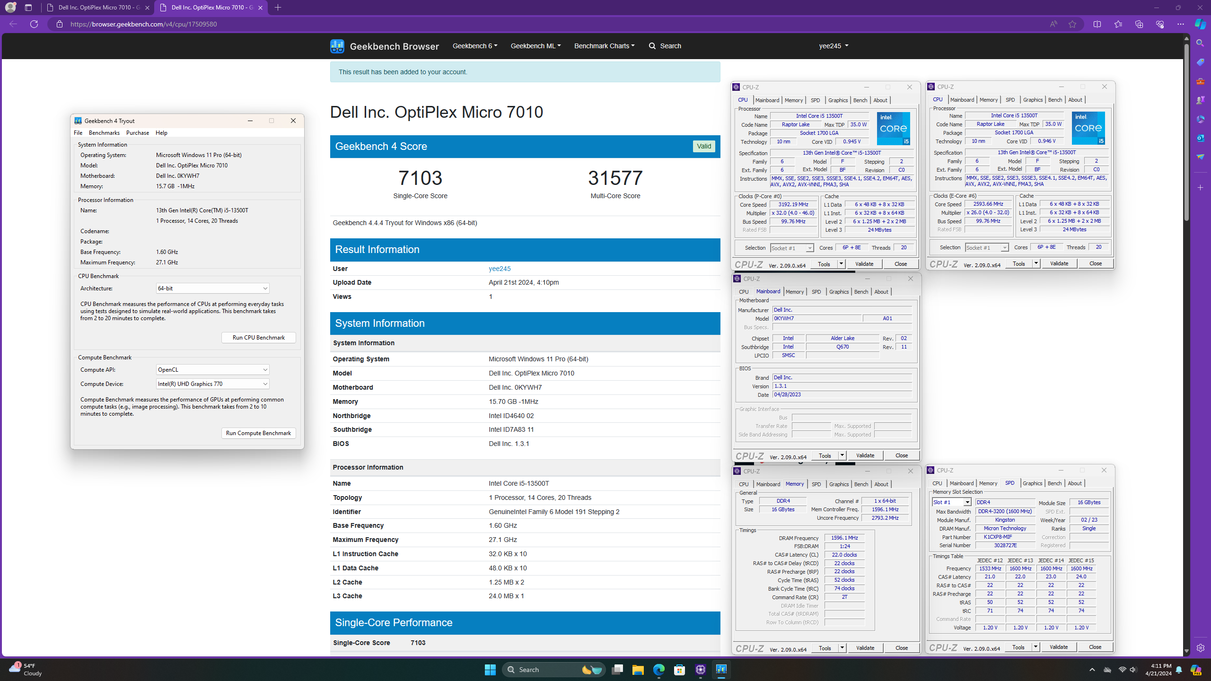This screenshot has height=681, width=1211.
Task: Expand the Geekbench ML navbar dropdown
Action: coord(535,46)
